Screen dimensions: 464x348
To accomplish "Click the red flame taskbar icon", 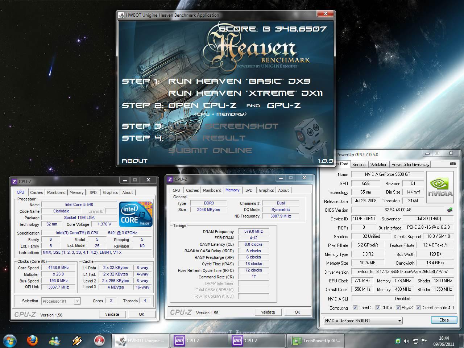I will click(99, 341).
